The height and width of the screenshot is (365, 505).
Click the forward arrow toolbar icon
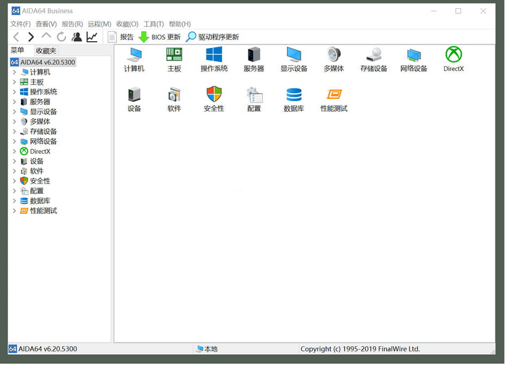tap(31, 37)
